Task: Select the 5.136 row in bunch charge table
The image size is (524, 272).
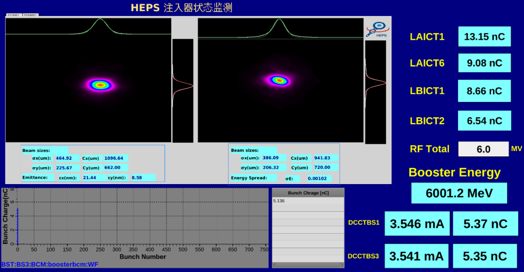Action: [x=308, y=201]
